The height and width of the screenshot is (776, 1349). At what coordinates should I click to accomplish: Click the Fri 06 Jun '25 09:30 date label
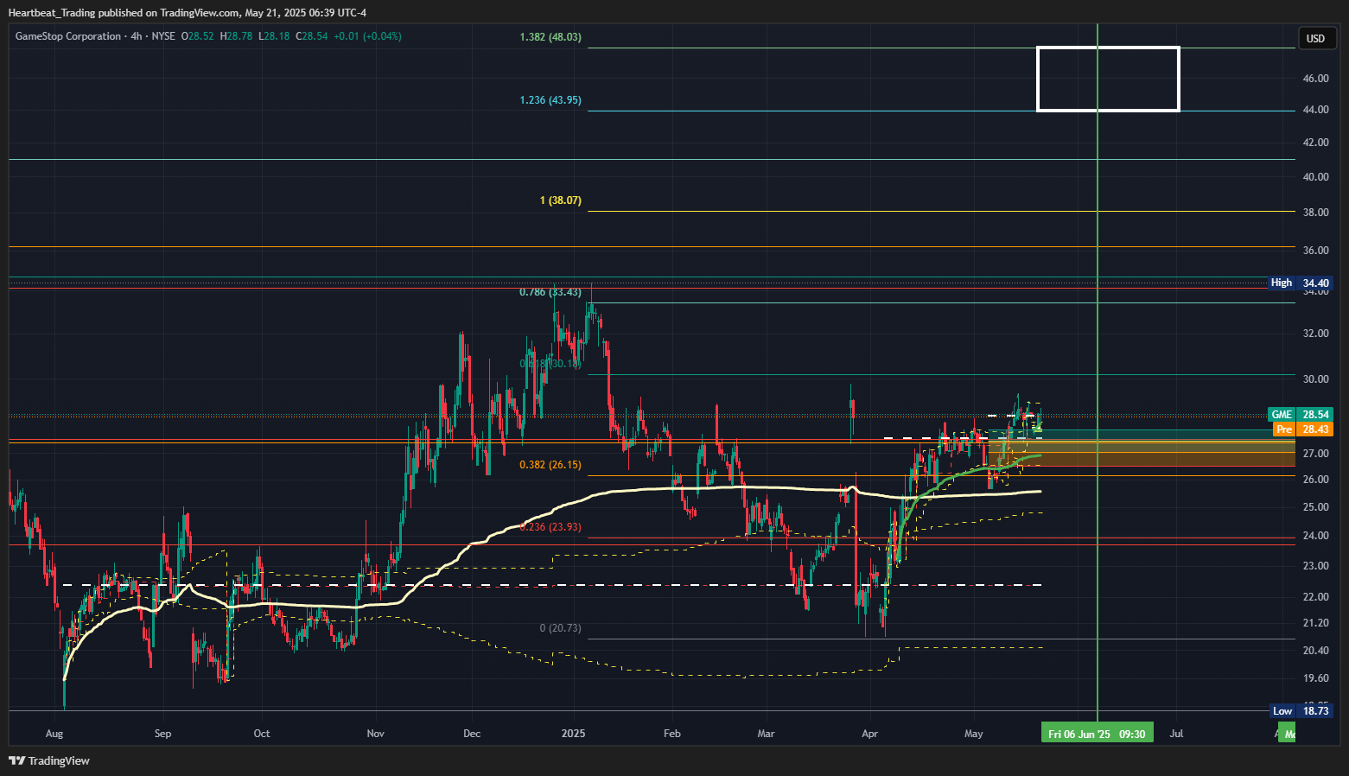point(1097,735)
